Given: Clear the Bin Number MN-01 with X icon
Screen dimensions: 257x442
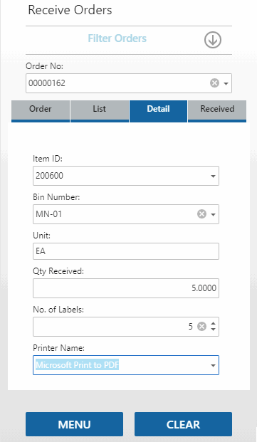Looking at the screenshot, I should [201, 214].
